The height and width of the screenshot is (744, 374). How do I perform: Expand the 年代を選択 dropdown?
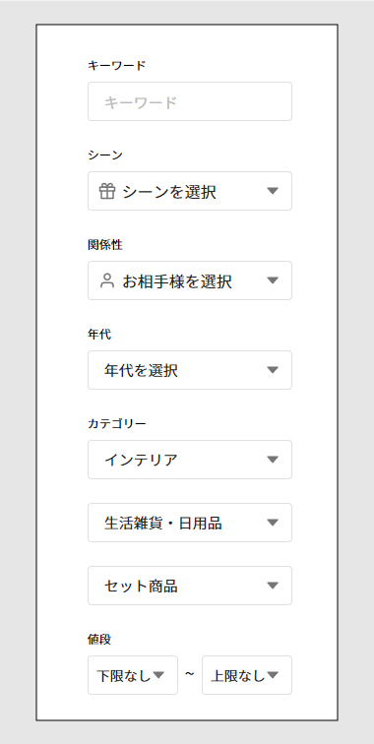(x=190, y=370)
